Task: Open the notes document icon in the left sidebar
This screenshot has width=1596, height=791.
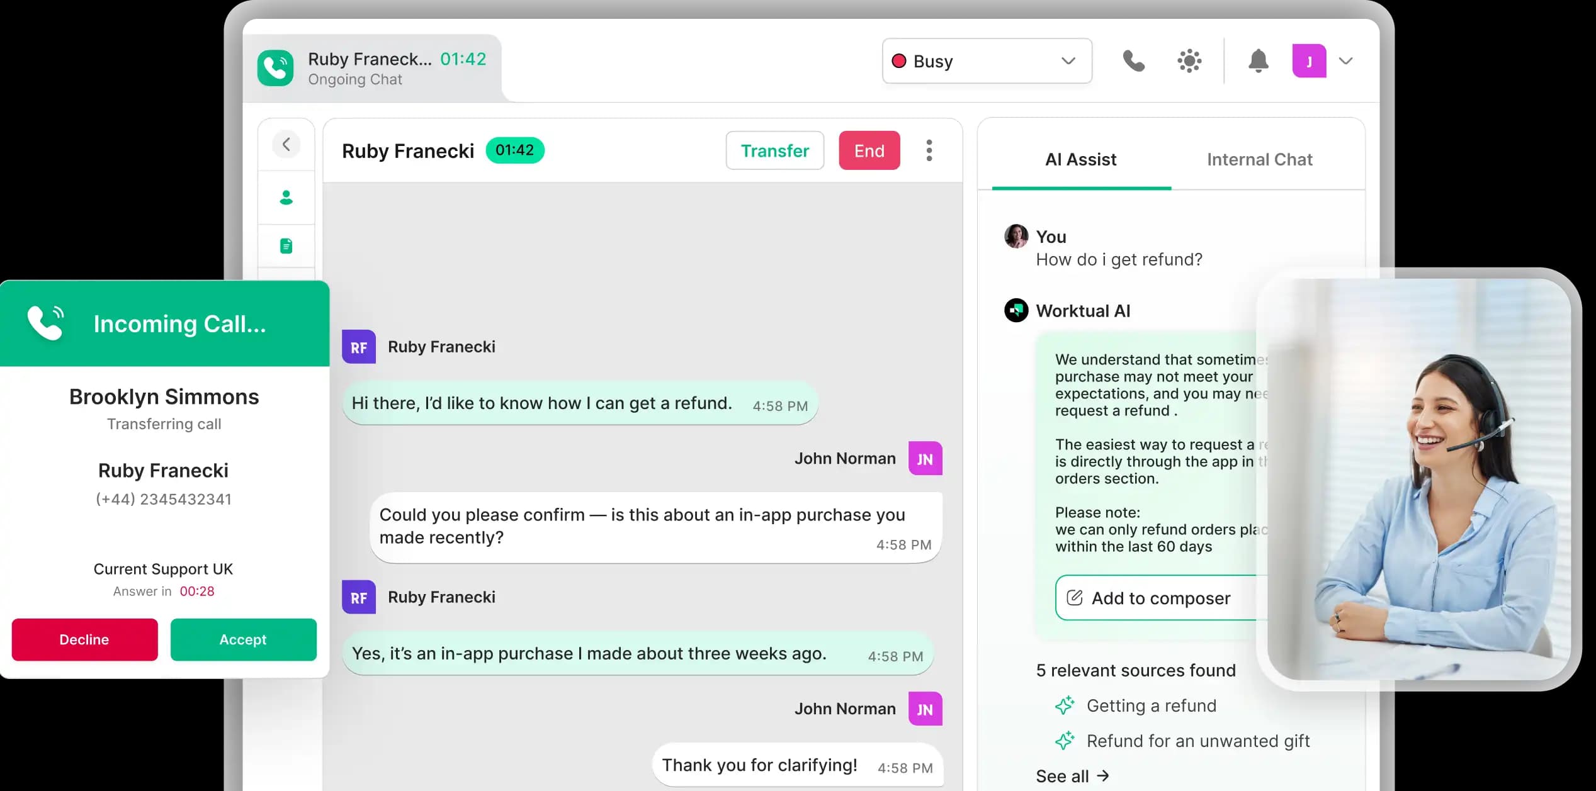Action: click(x=286, y=245)
